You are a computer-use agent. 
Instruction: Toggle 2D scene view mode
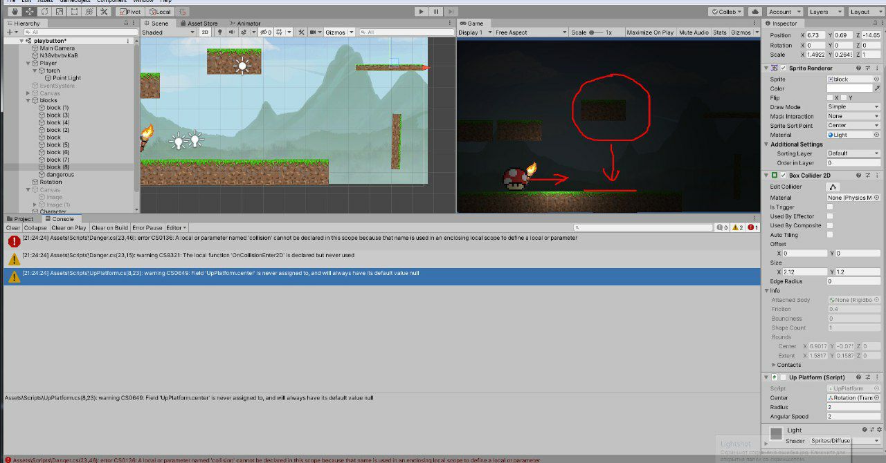pyautogui.click(x=205, y=32)
